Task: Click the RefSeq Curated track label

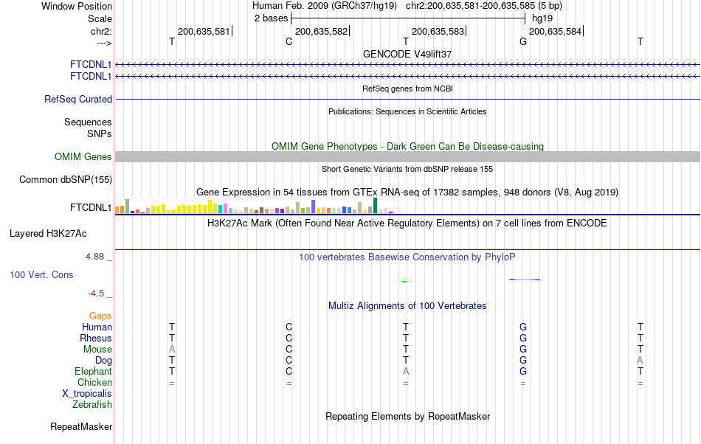Action: 77,99
